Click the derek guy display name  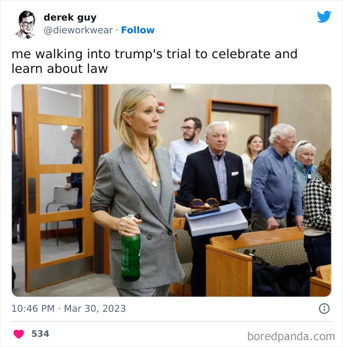70,17
